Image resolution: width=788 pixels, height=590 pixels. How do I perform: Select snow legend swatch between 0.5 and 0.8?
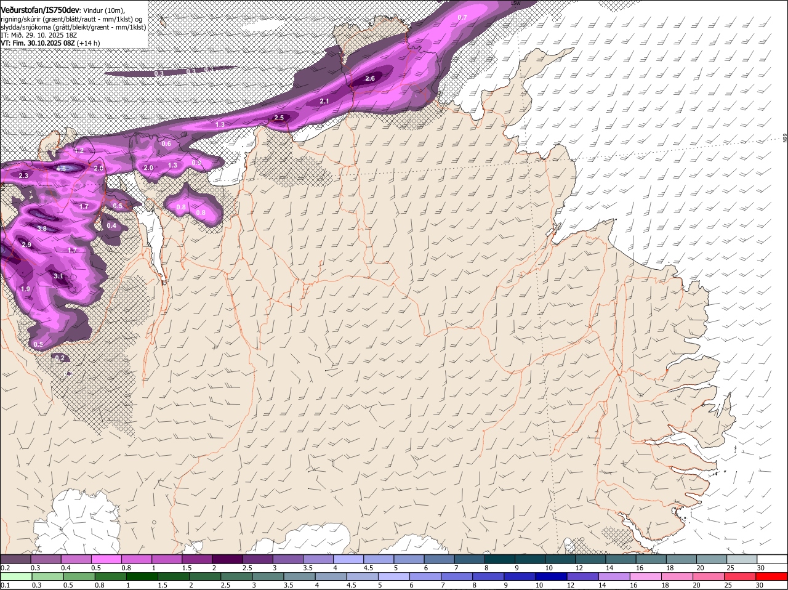(106, 559)
